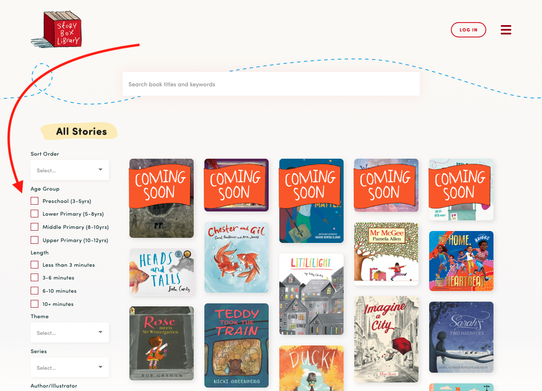Toggle the 10+ minutes checkbox
Viewport: 542px width, 391px height.
(34, 304)
